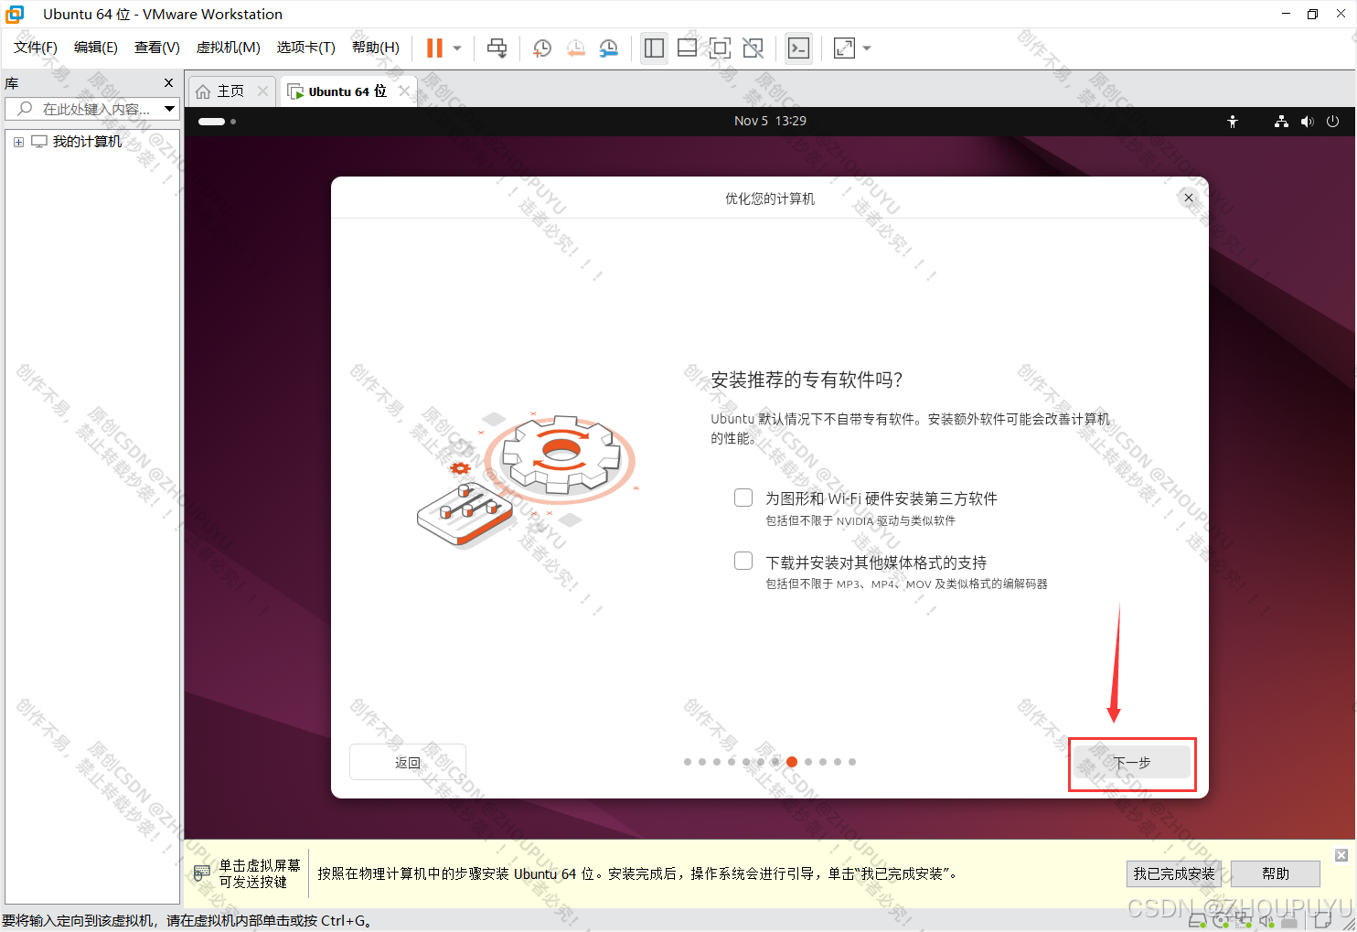
Task: Click the Ubuntu volume icon
Action: coord(1307,121)
